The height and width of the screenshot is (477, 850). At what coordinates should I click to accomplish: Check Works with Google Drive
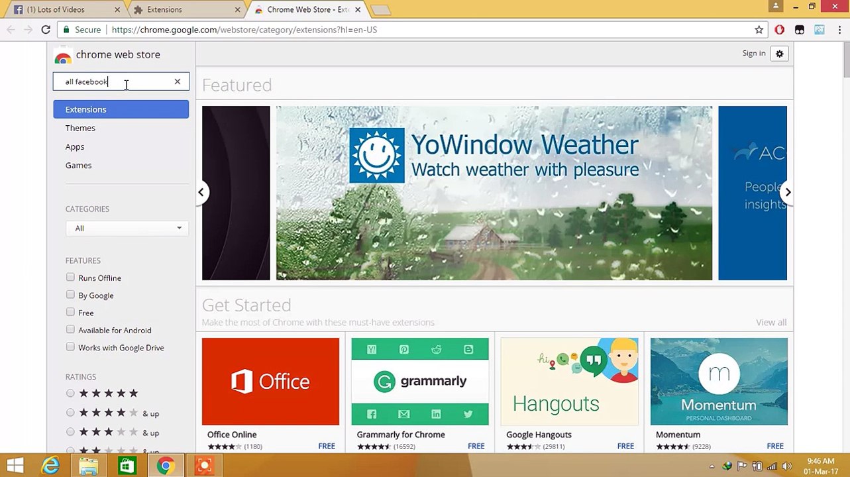[70, 346]
